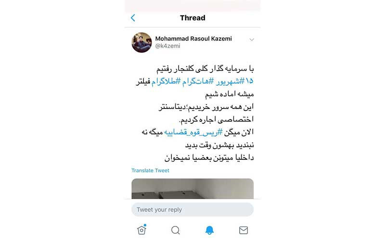This screenshot has width=385, height=240.
Task: Open the #طلاگرام hashtag
Action: coord(166,81)
